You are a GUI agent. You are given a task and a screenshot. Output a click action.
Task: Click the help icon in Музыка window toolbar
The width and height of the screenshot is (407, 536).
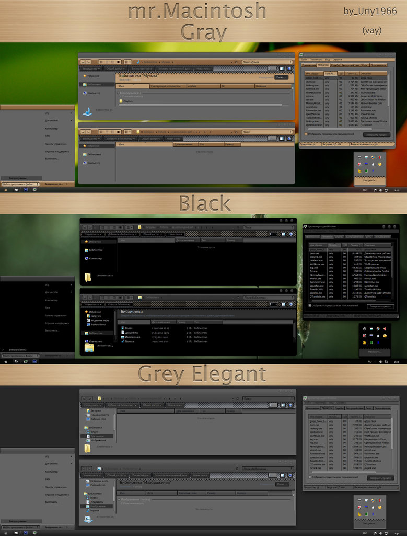coord(289,69)
